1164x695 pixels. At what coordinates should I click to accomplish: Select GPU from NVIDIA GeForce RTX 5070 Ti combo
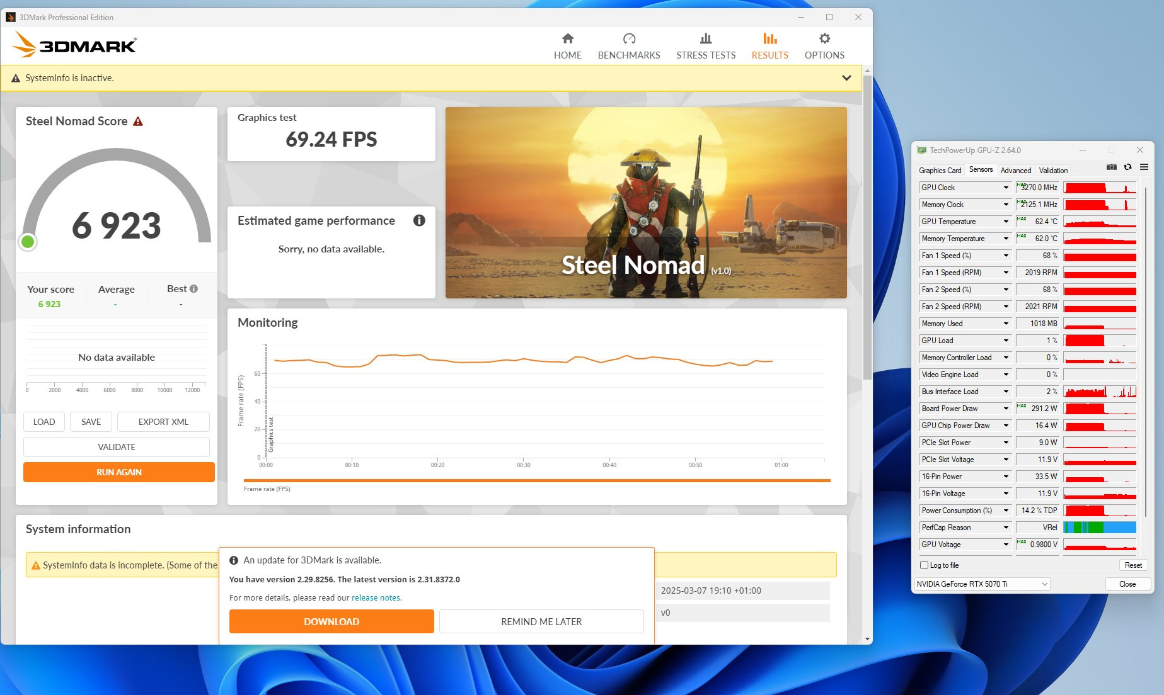(x=982, y=584)
